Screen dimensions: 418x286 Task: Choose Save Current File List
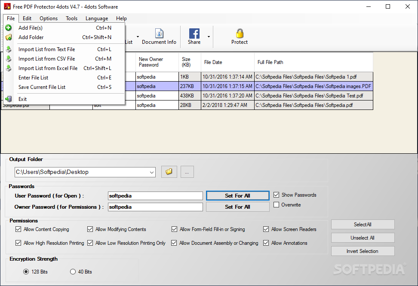coord(64,87)
